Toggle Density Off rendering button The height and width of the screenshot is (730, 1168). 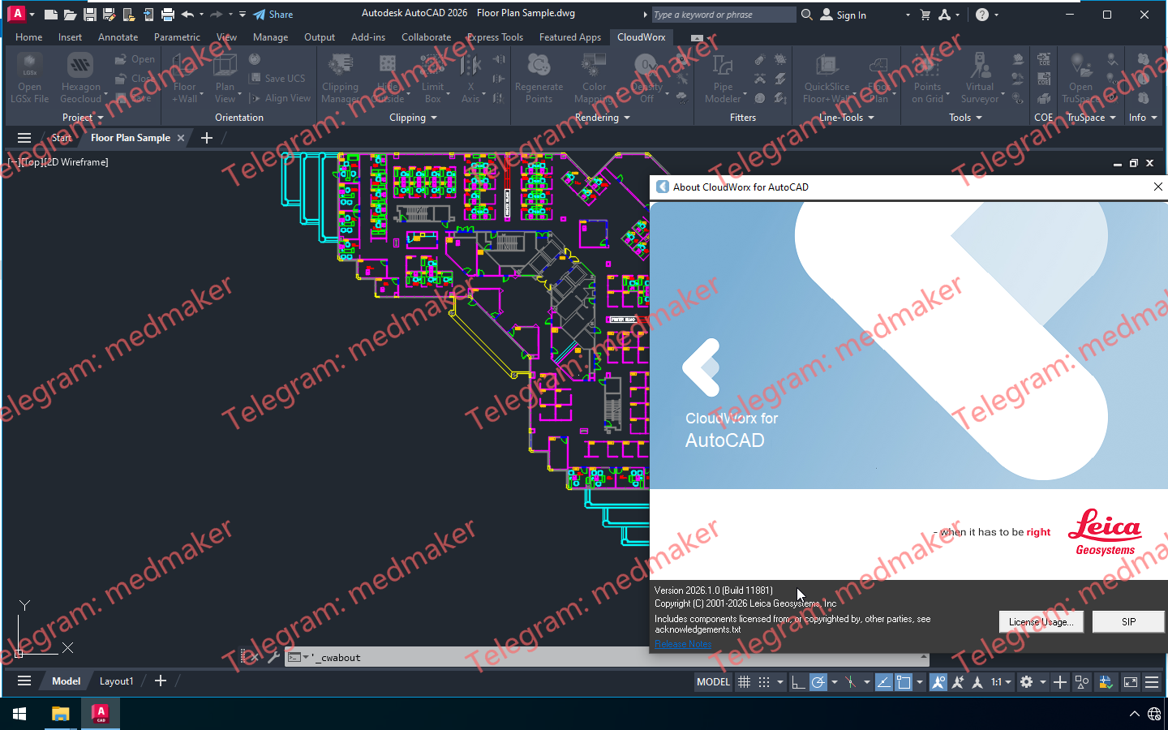click(x=646, y=78)
